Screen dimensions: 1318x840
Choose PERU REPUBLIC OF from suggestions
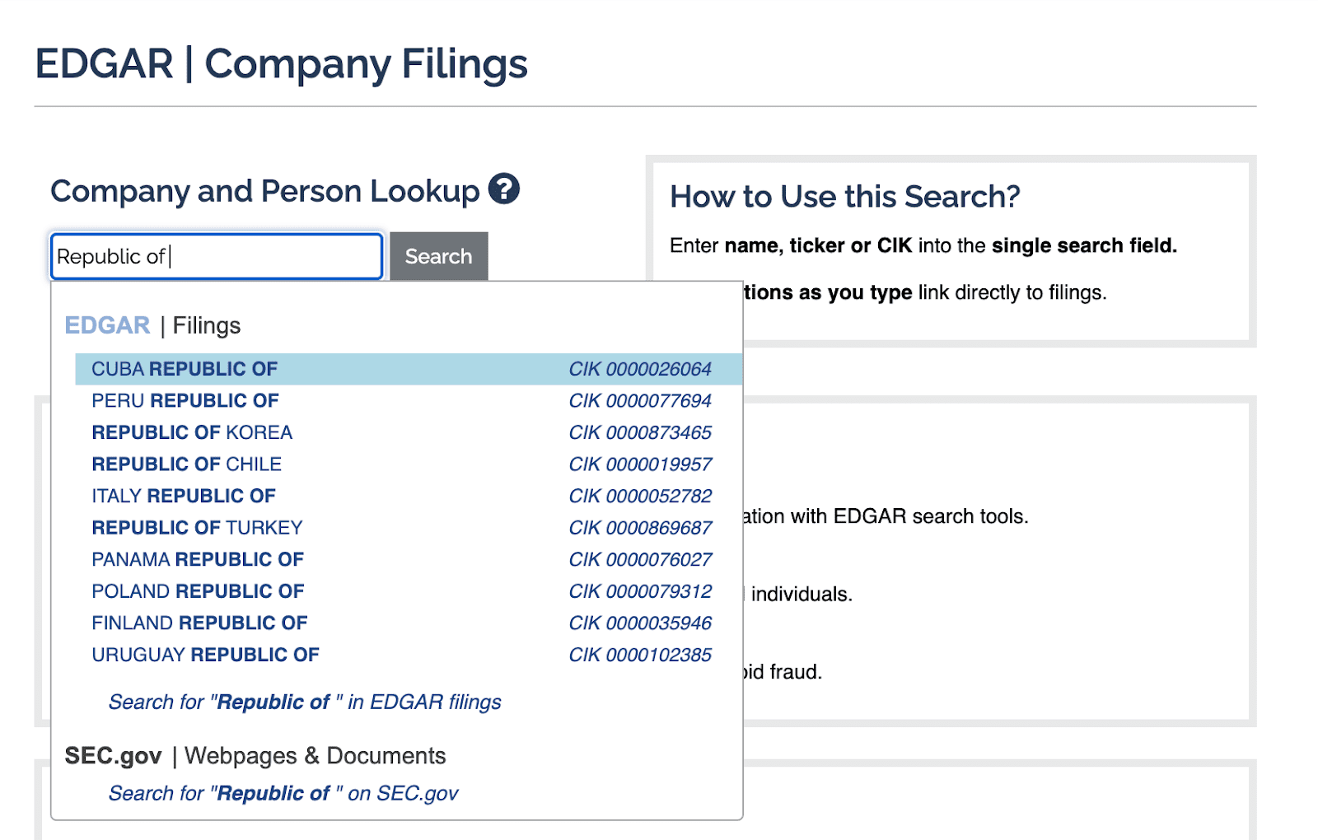pos(185,401)
